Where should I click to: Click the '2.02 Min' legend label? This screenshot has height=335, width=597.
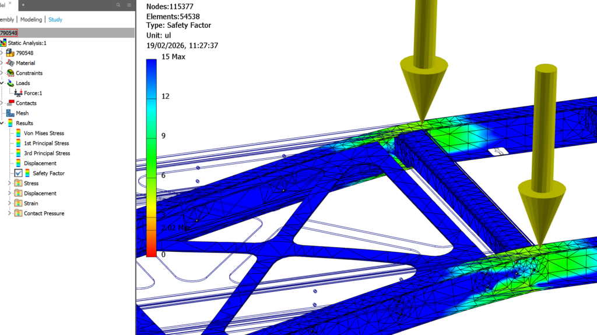175,228
